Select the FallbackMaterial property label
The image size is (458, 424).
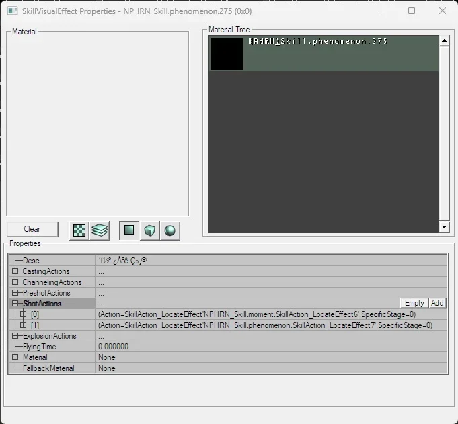pos(48,368)
